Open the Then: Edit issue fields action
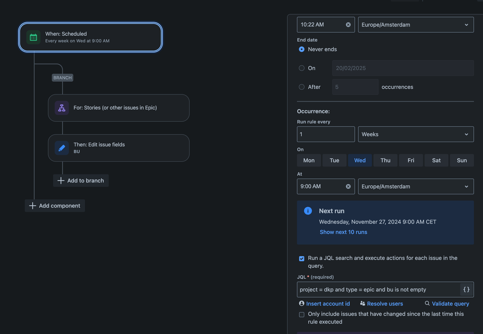 point(118,148)
